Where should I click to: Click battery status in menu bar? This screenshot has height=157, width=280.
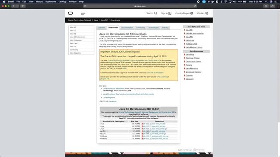coord(242,2)
